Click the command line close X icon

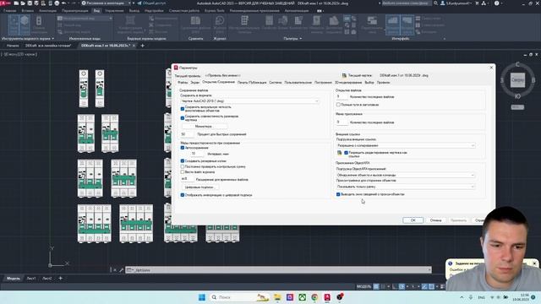(x=115, y=270)
